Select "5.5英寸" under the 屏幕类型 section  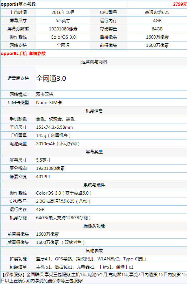[44, 160]
